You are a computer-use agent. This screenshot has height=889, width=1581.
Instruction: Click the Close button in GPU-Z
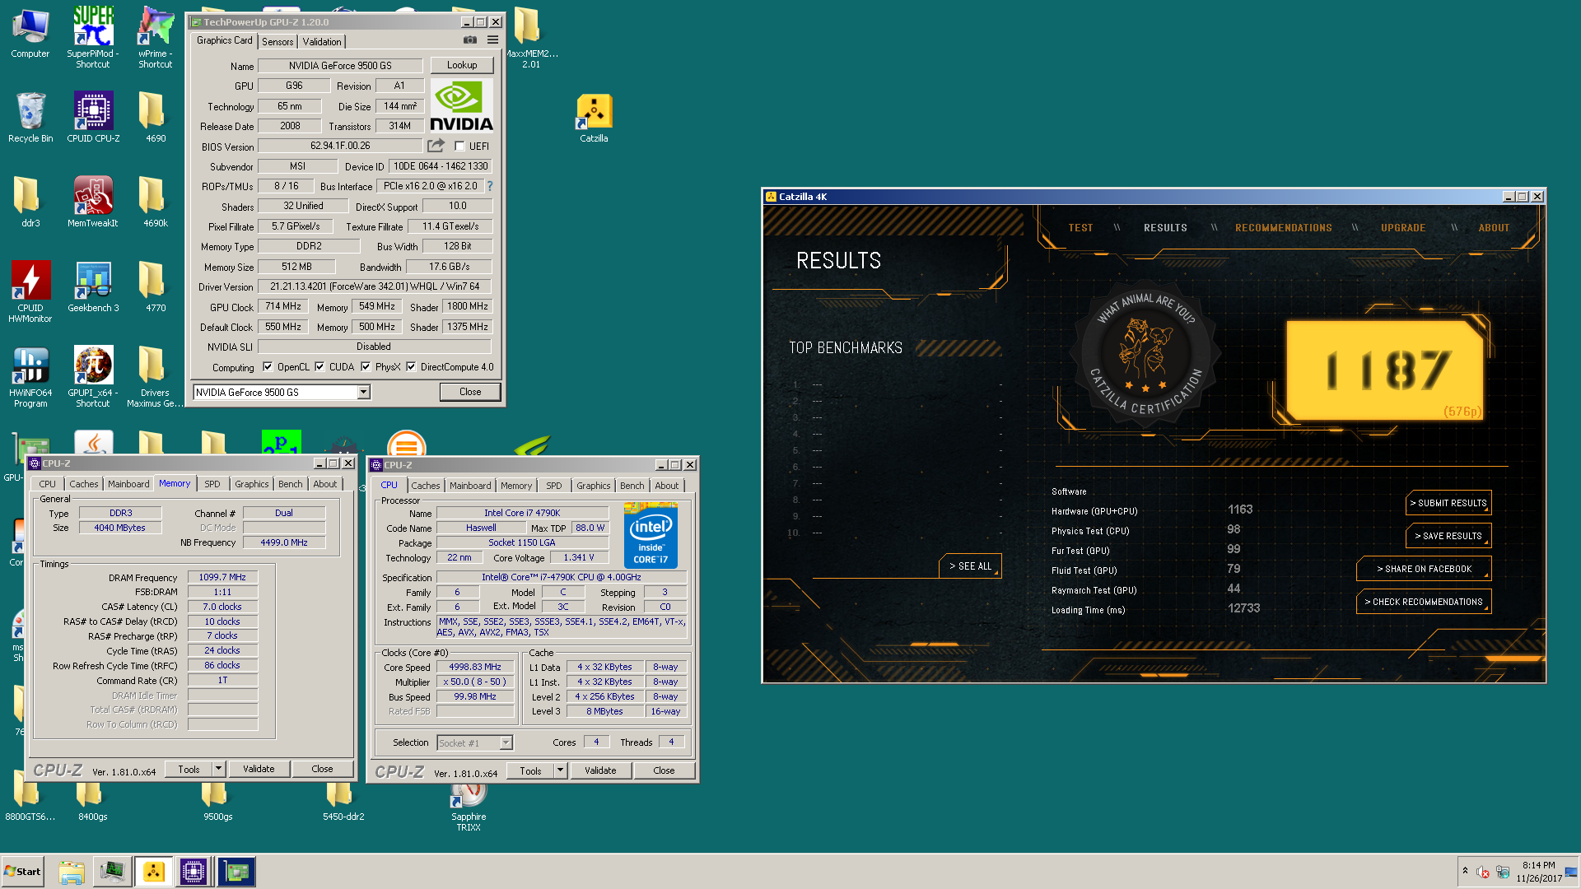(x=470, y=392)
